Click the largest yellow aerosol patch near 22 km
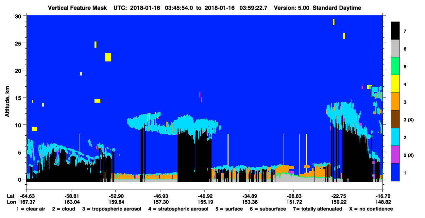Image resolution: width=425 pixels, height=218 pixels. pos(108,57)
